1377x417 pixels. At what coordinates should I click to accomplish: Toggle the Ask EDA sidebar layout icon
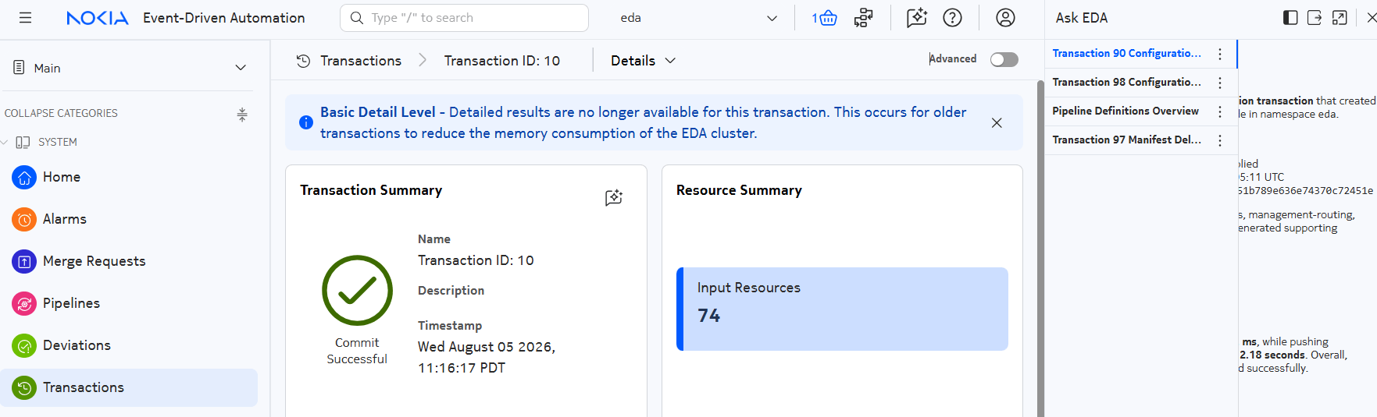click(x=1290, y=18)
